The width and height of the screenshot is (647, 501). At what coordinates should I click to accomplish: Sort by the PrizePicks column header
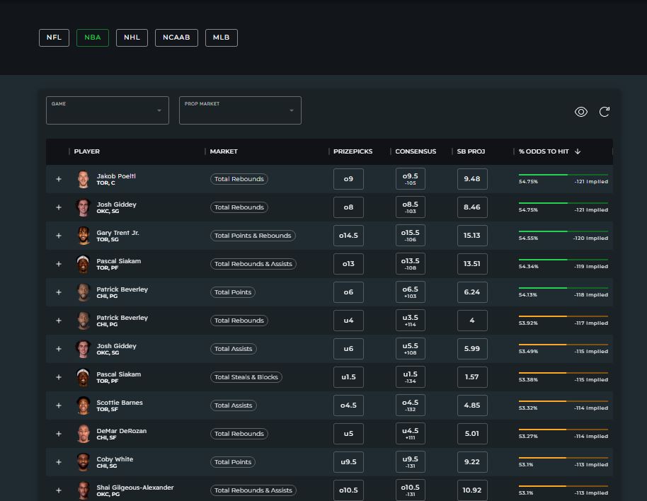click(x=353, y=151)
